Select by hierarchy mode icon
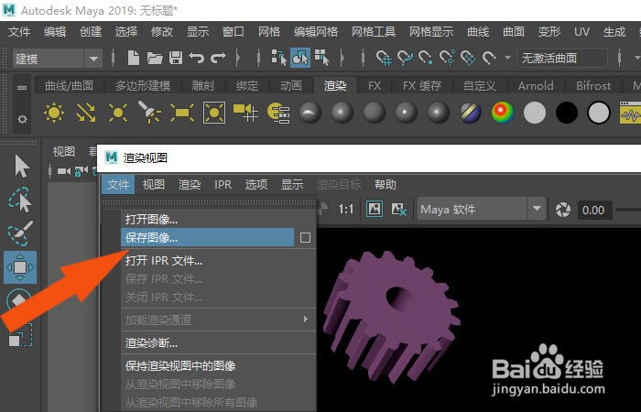 point(278,58)
